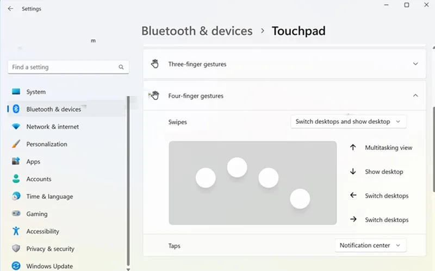The height and width of the screenshot is (271, 435).
Task: Expand the Three-finger gestures section
Action: 284,64
